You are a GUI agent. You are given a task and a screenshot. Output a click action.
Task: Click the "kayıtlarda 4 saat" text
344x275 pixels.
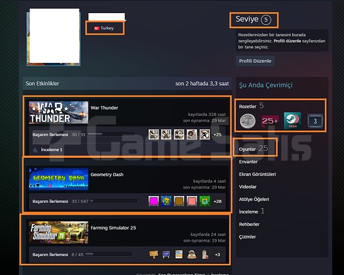[209, 181]
